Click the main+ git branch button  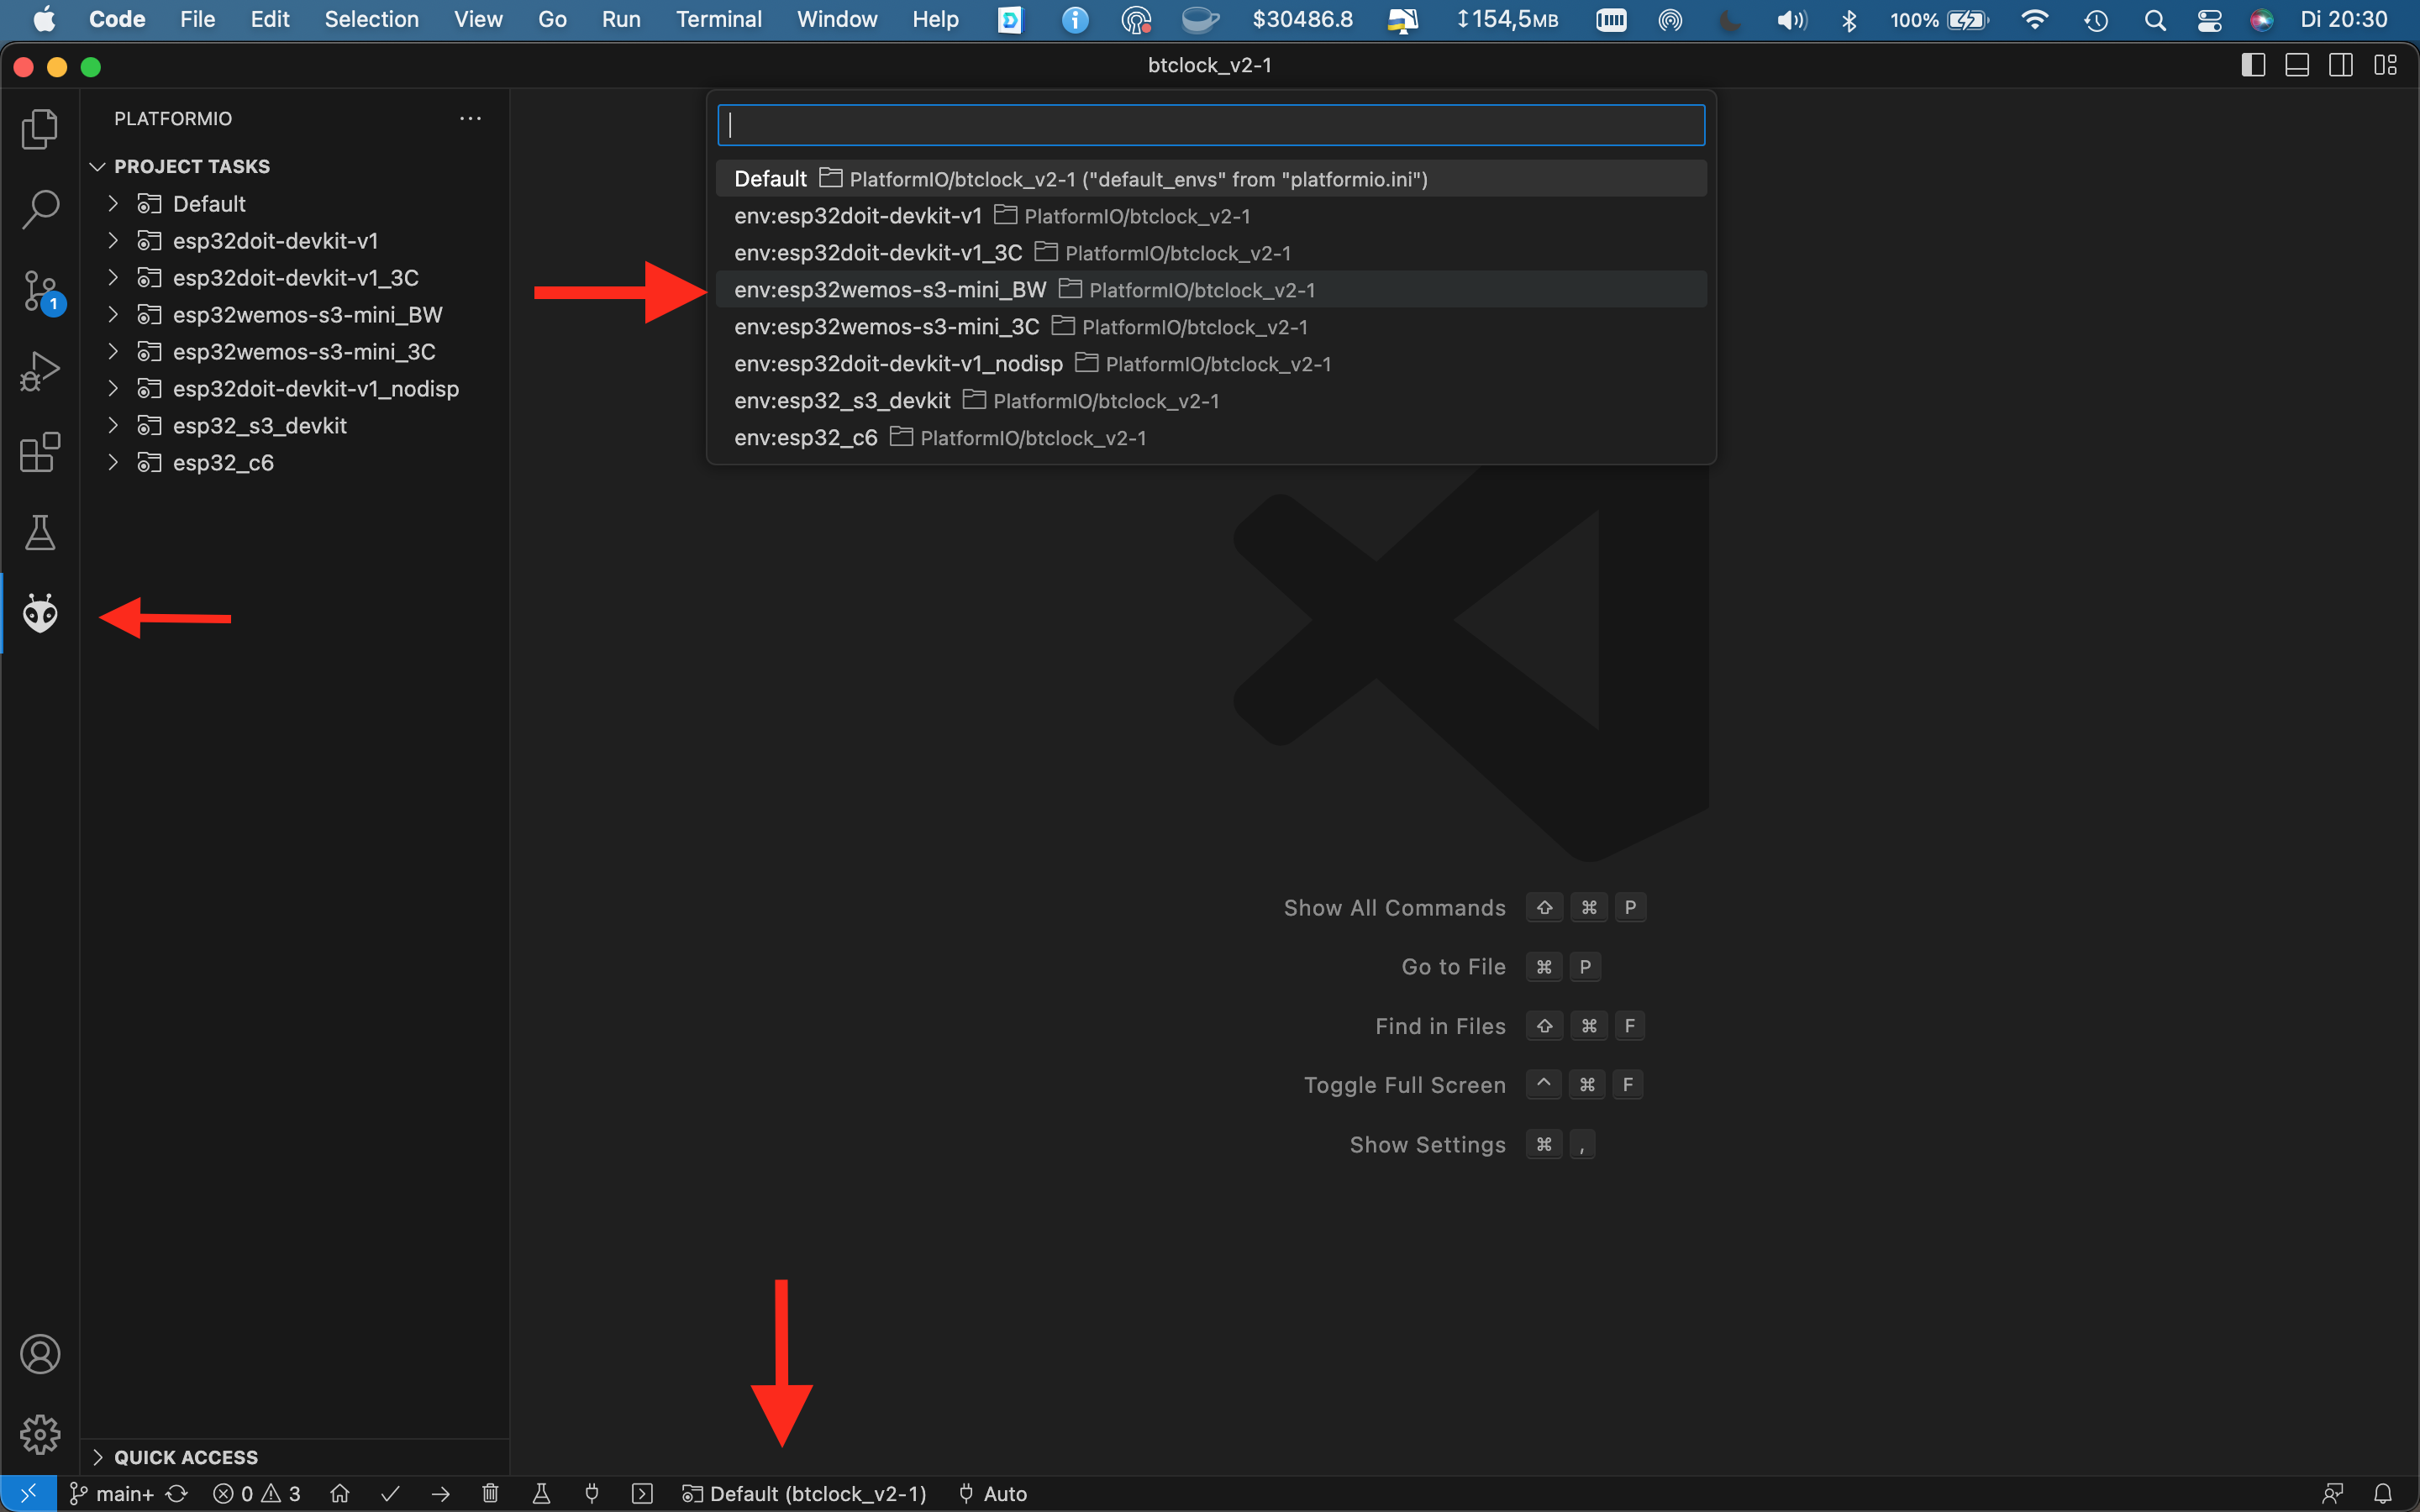point(112,1493)
